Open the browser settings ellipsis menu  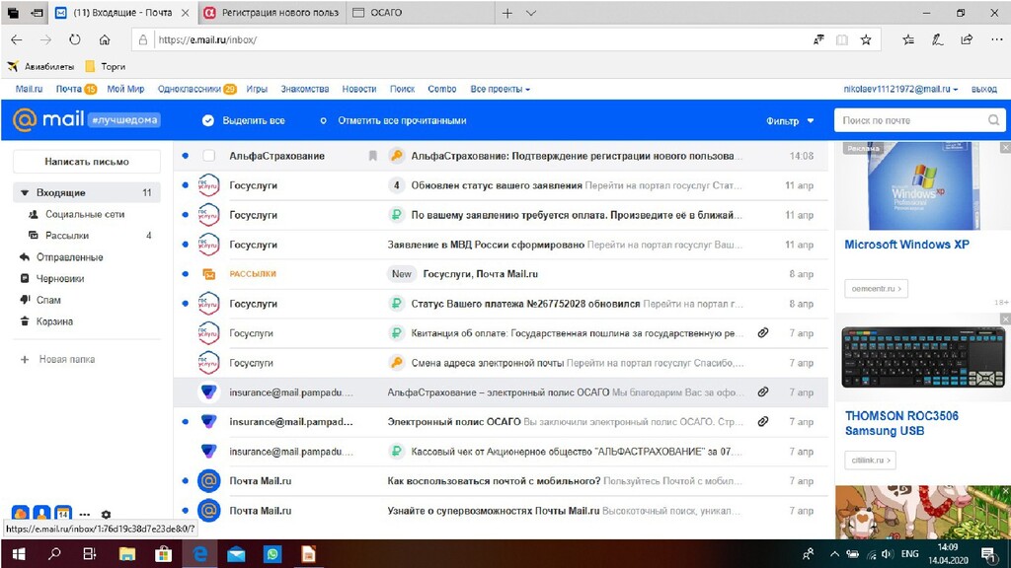[997, 39]
